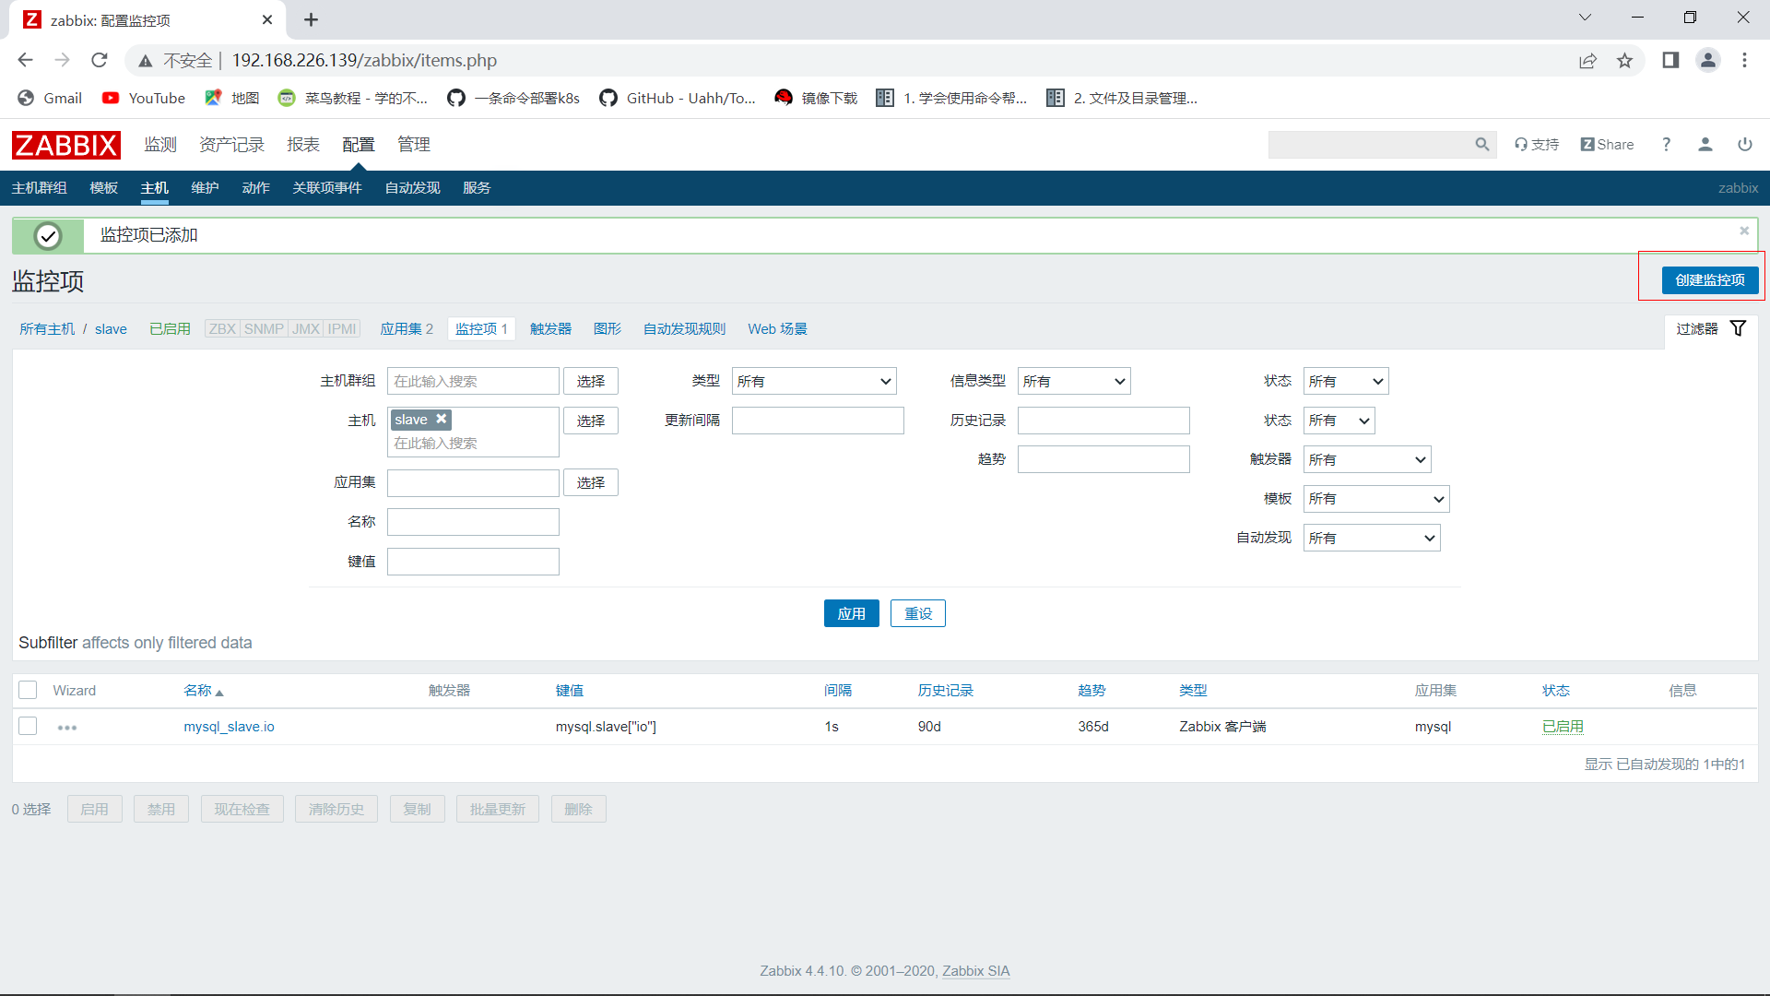This screenshot has height=996, width=1770.
Task: Check the select-all items checkbox
Action: [x=28, y=691]
